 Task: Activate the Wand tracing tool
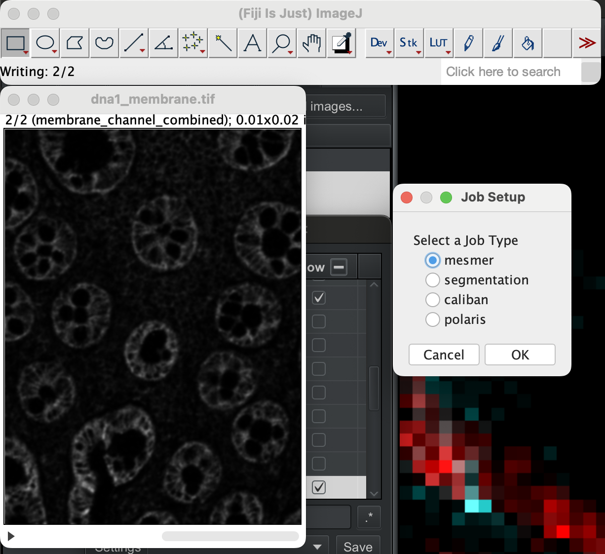(223, 43)
